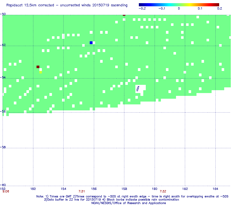This screenshot has height=205, width=233.
Task: Click the 154 longitude axis label
Action: click(64, 189)
